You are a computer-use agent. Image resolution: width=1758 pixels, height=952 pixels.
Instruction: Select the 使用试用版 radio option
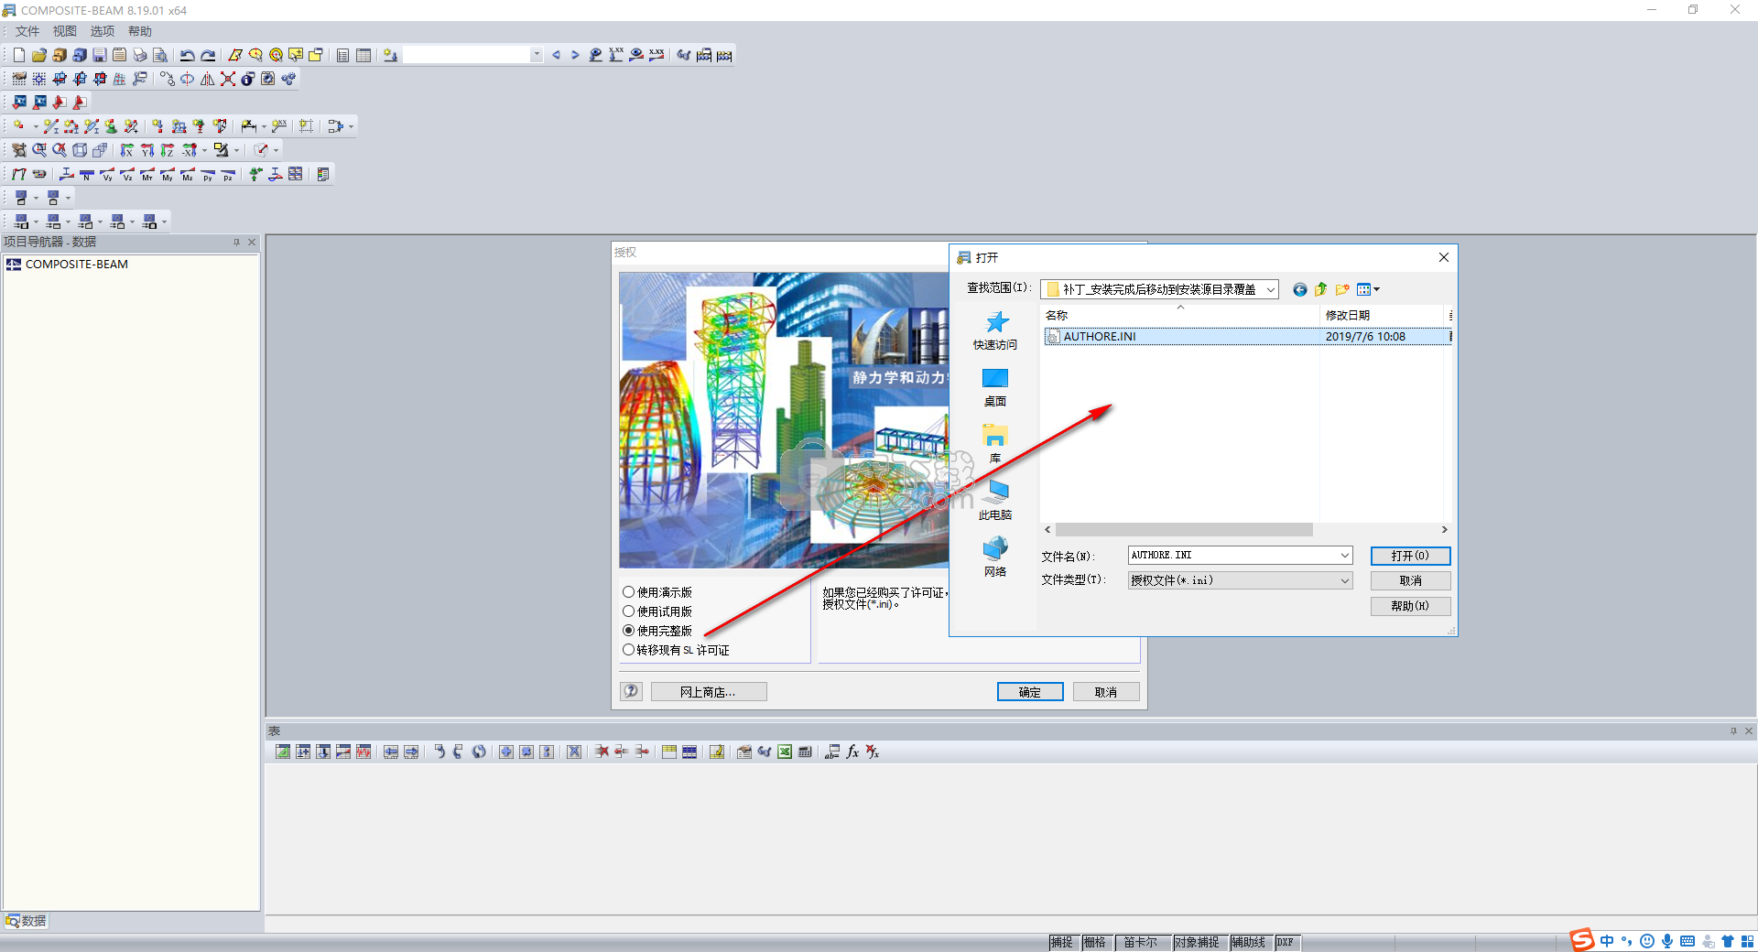[x=657, y=611]
